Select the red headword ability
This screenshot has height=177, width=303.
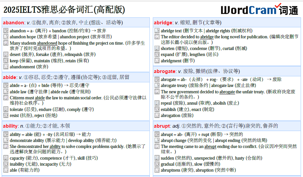click(10, 126)
